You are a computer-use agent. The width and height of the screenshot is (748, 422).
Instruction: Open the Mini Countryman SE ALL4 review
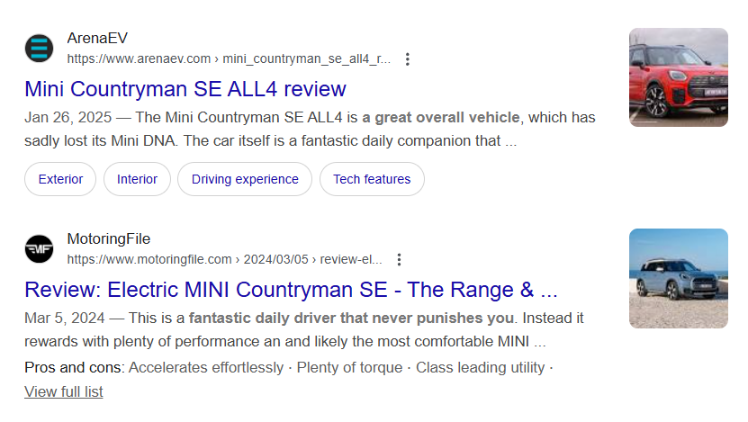(185, 89)
